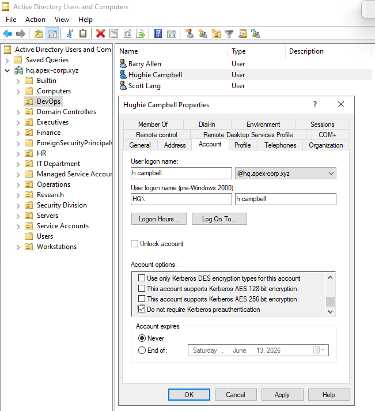Select the Finance OU in tree
375x411 pixels.
click(49, 133)
